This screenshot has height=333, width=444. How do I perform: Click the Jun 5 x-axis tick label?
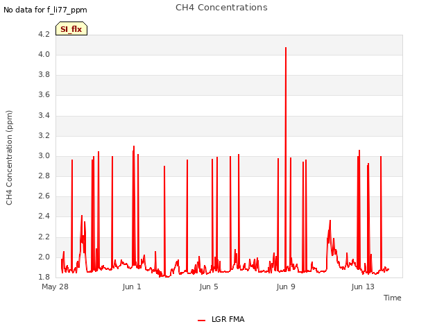(x=209, y=287)
